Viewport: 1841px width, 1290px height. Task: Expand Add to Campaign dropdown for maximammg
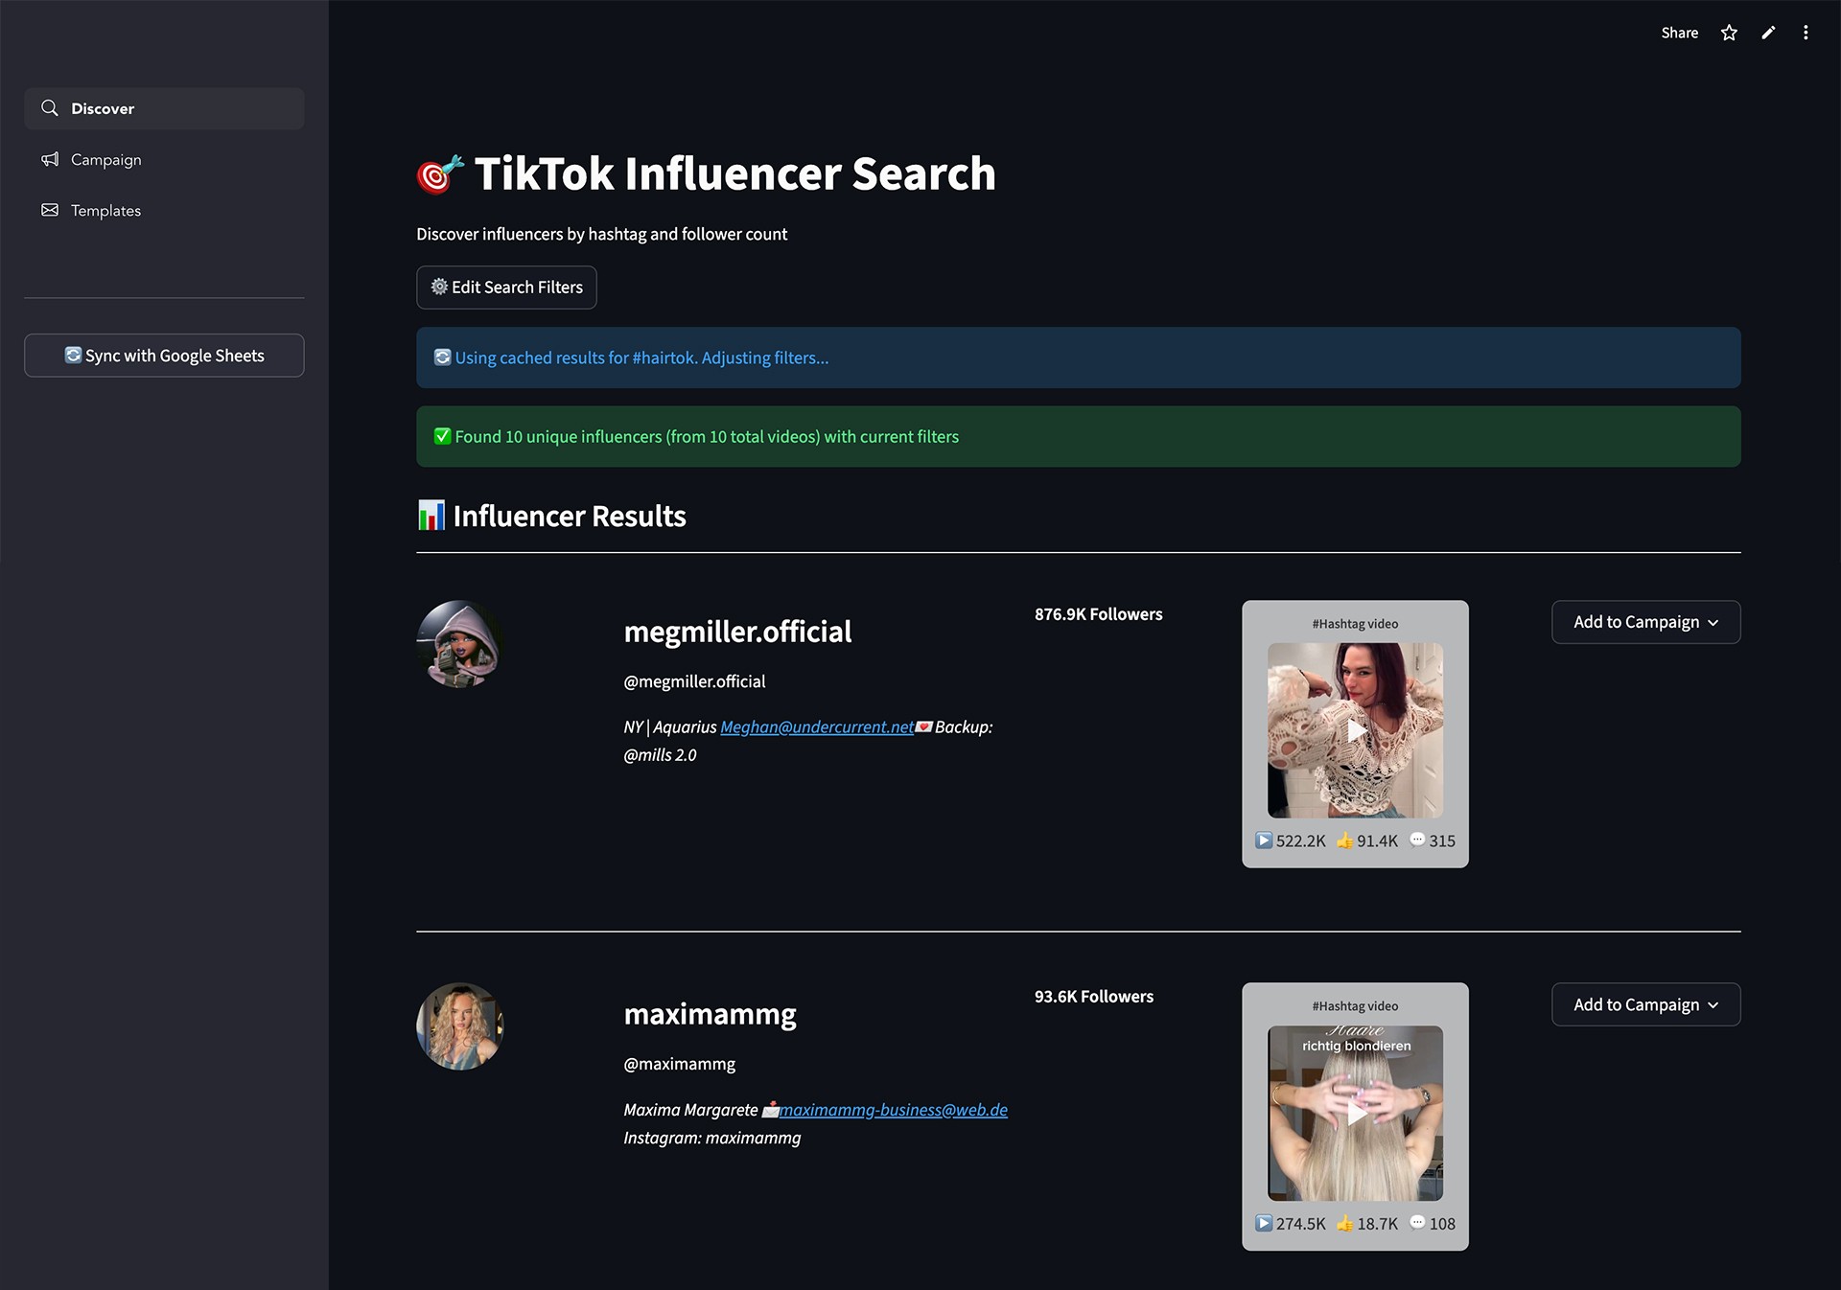(1645, 1004)
